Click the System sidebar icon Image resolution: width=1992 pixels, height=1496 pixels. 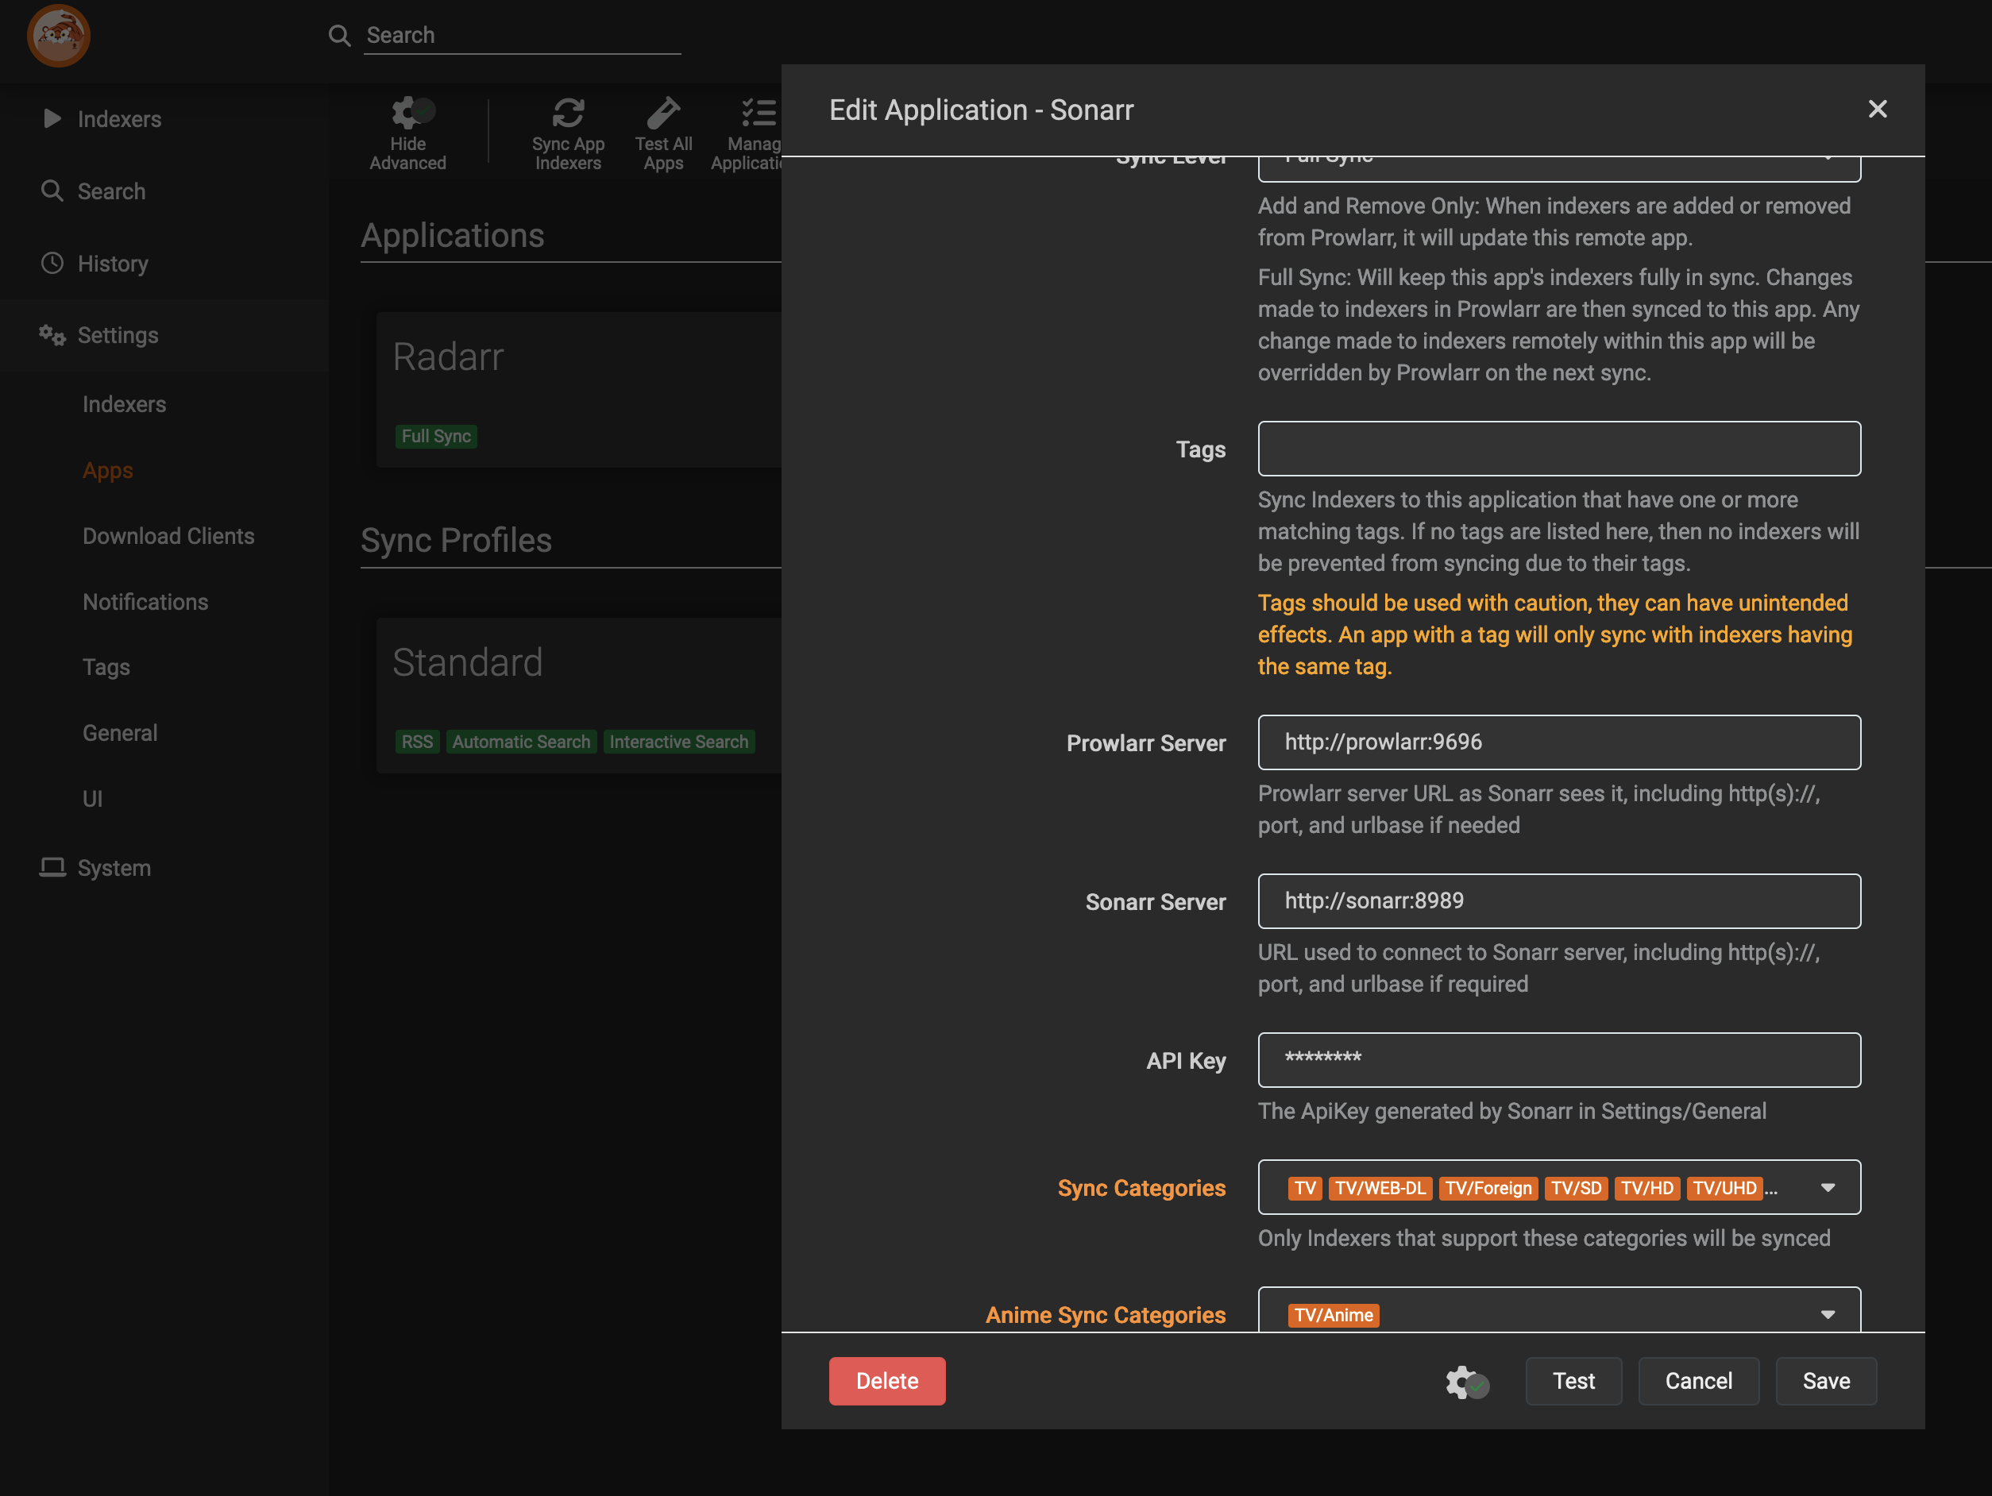coord(52,866)
